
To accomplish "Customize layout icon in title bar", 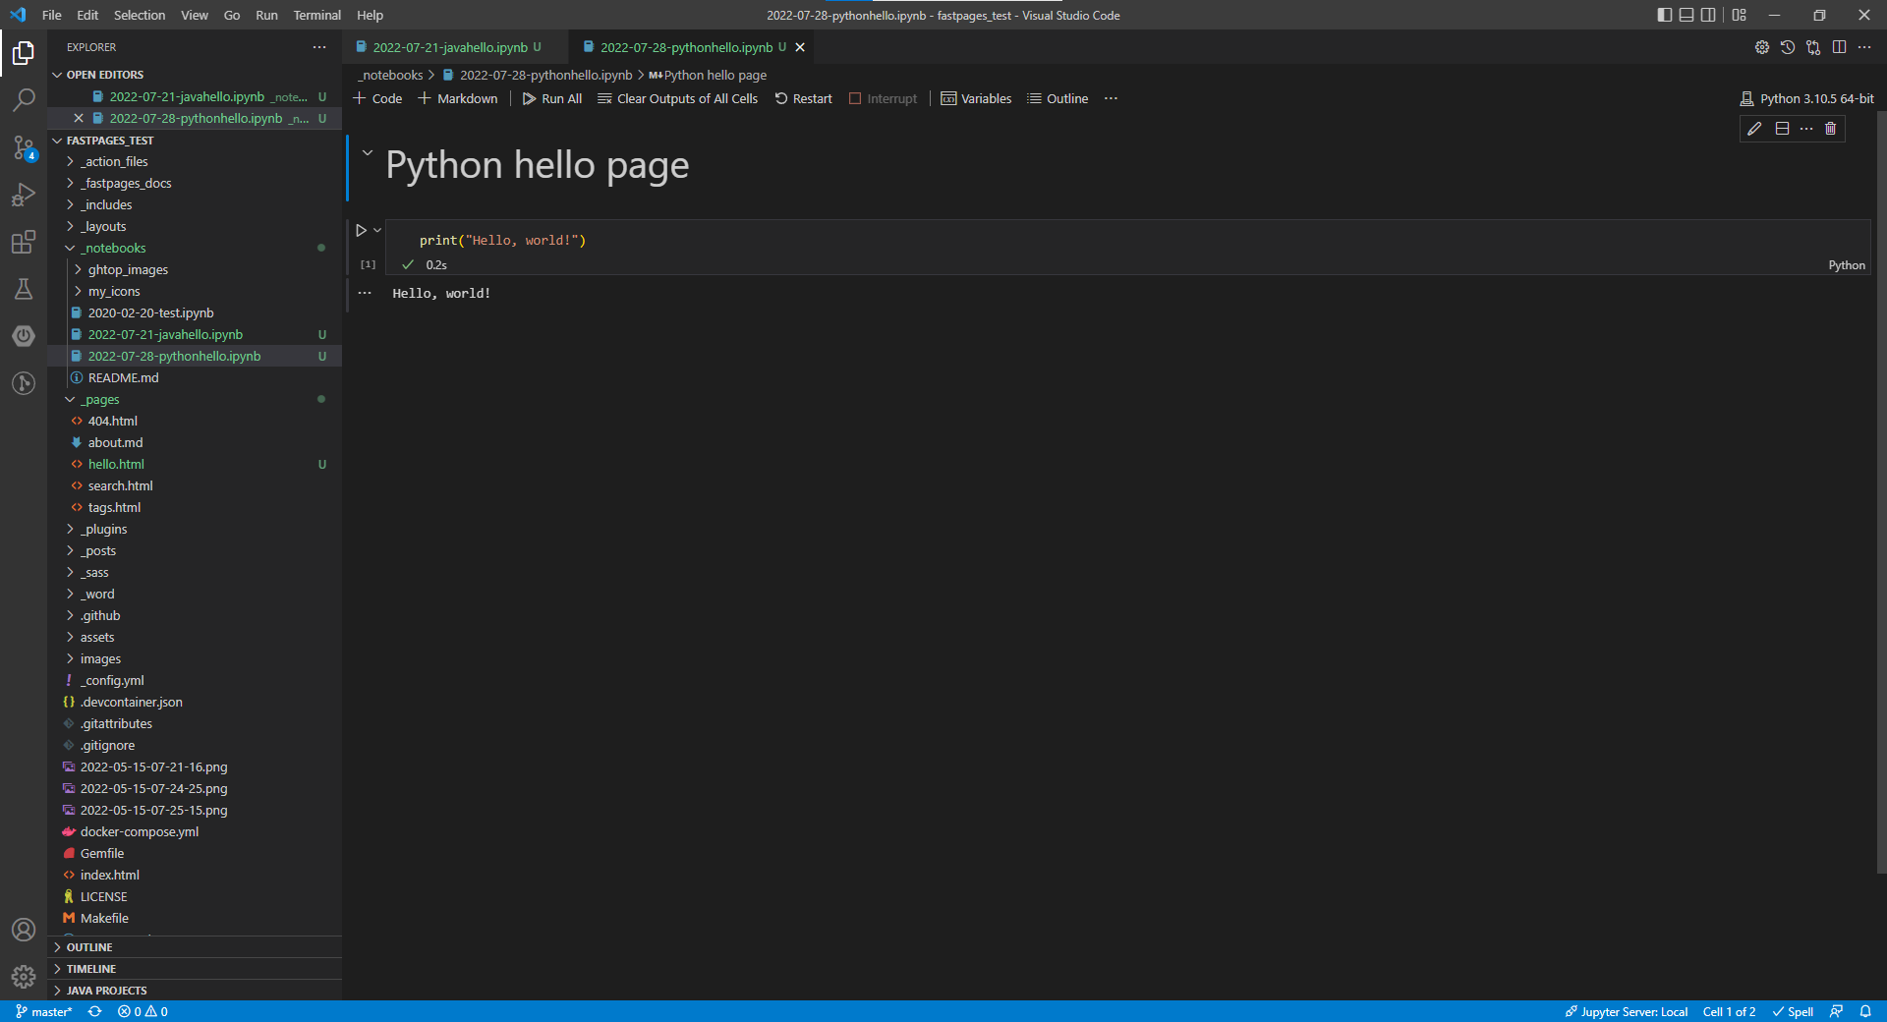I will coord(1740,15).
